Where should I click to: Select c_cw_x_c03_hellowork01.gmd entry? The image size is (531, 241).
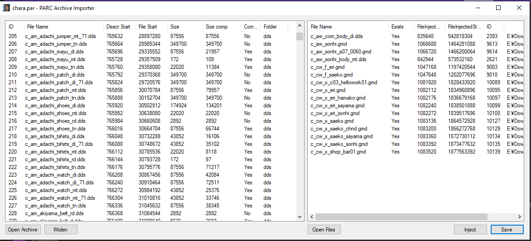415,82
